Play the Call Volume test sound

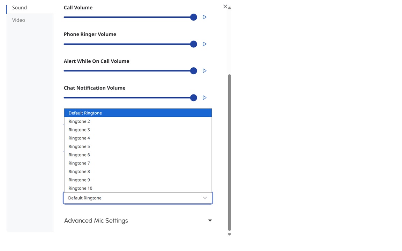pyautogui.click(x=204, y=17)
